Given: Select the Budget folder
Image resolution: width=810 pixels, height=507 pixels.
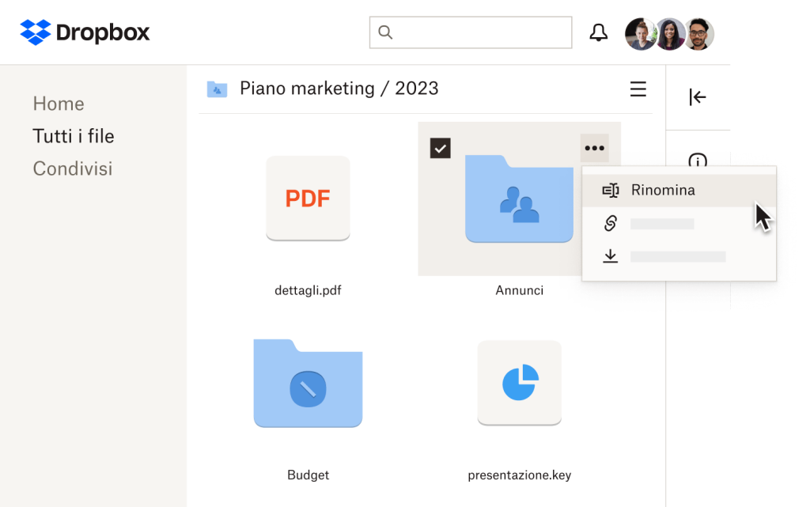Looking at the screenshot, I should coord(308,383).
